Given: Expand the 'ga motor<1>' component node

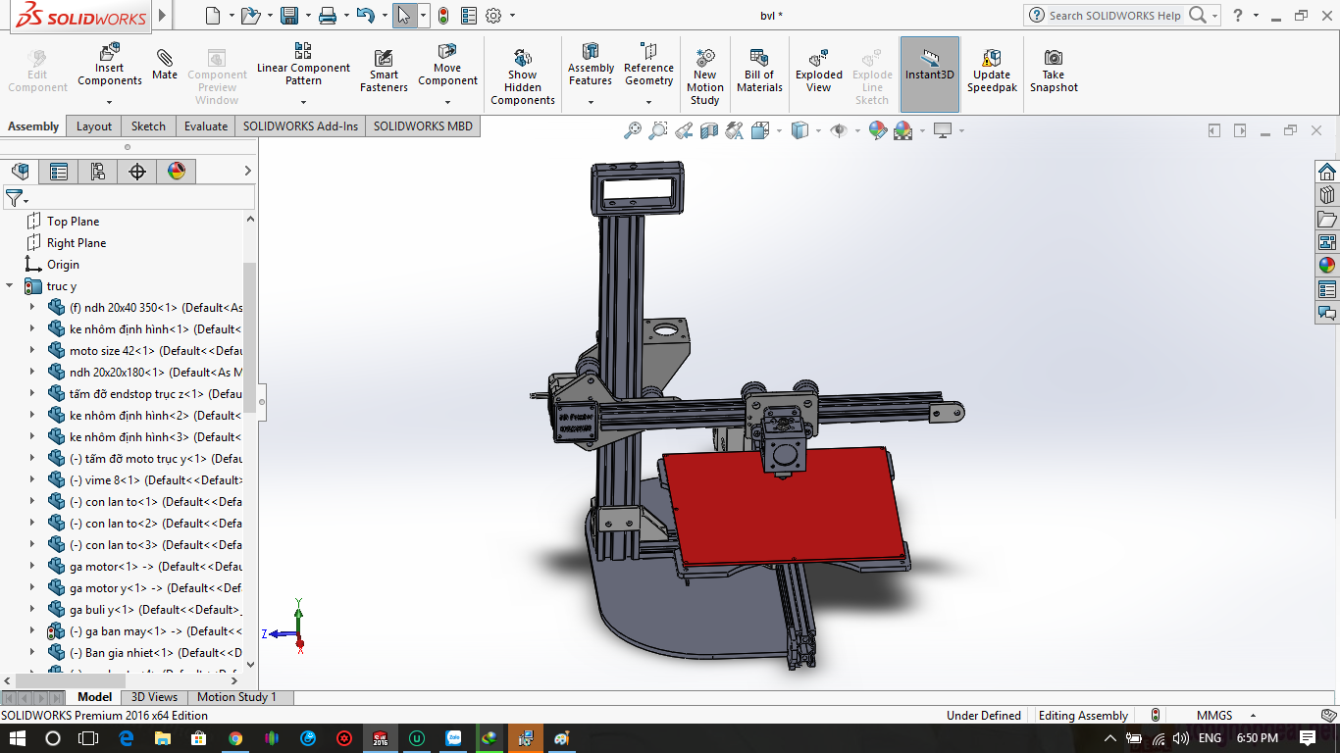Looking at the screenshot, I should 31,567.
